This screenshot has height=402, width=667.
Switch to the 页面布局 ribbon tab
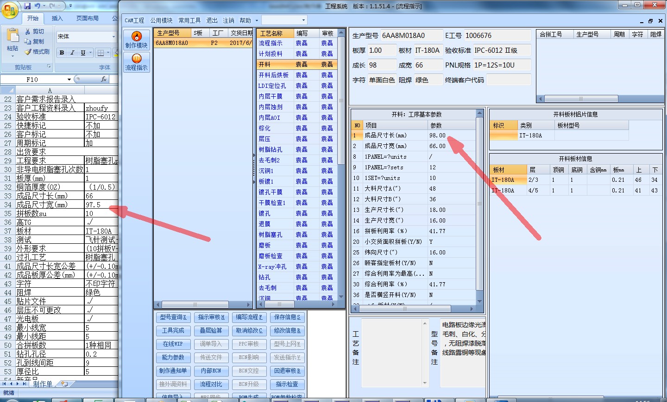coord(88,19)
